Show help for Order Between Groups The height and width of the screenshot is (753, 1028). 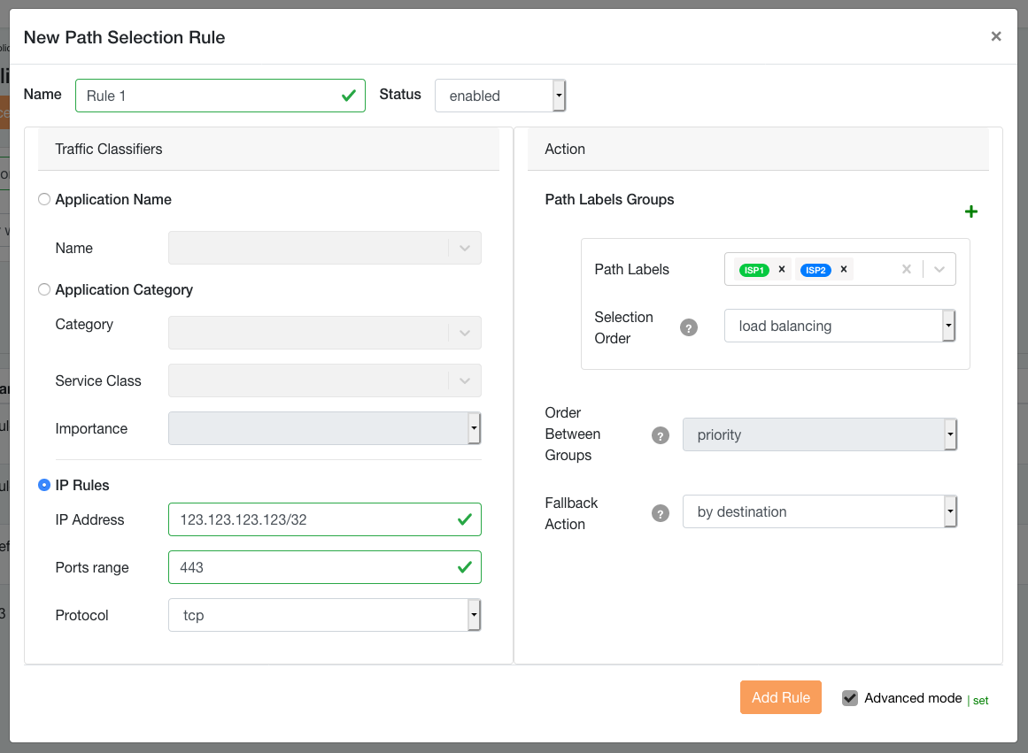(x=660, y=435)
